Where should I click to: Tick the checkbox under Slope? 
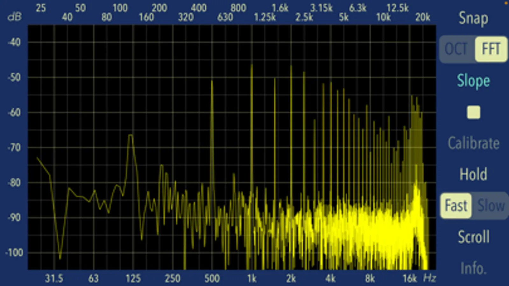(x=473, y=112)
